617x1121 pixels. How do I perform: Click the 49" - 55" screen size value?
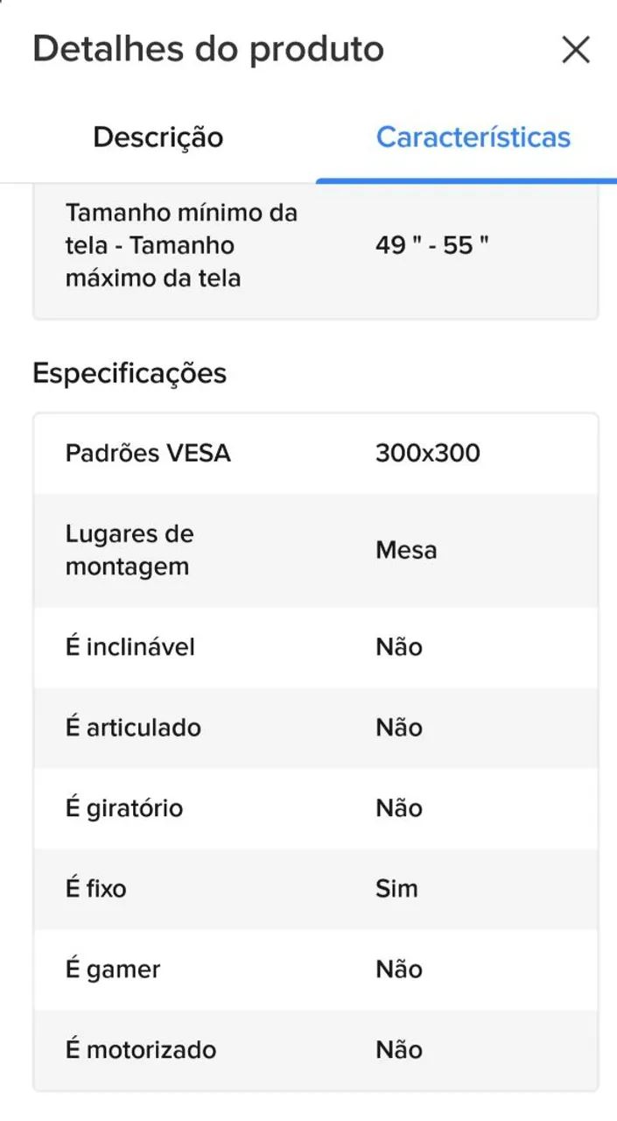[x=432, y=245]
